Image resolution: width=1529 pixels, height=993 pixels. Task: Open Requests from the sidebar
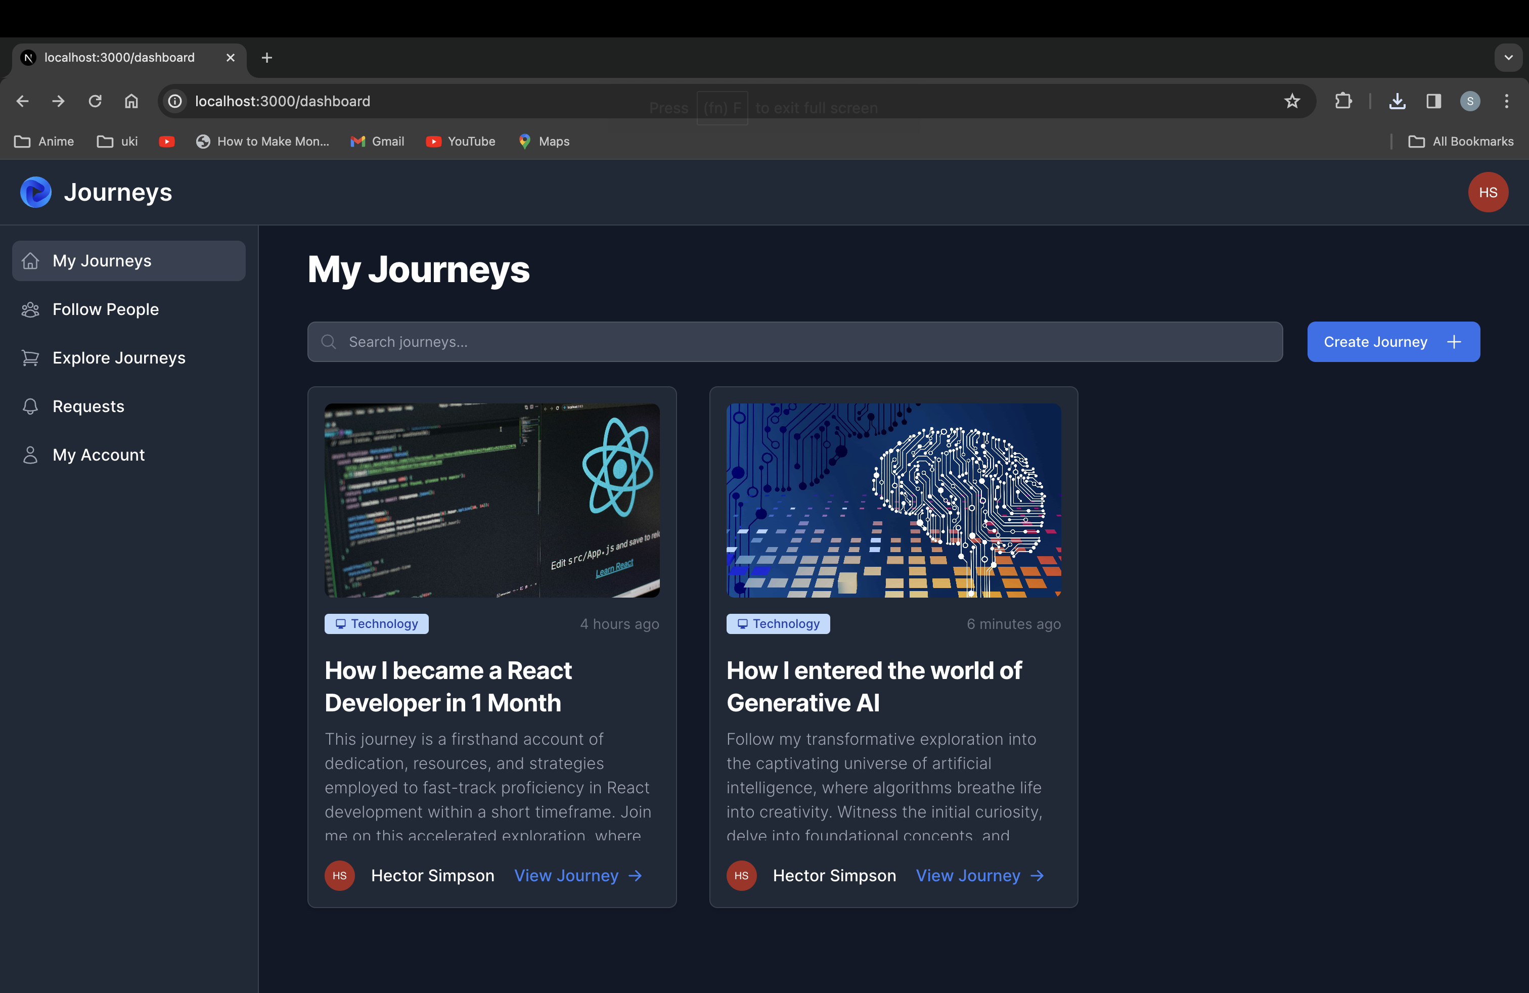(88, 406)
